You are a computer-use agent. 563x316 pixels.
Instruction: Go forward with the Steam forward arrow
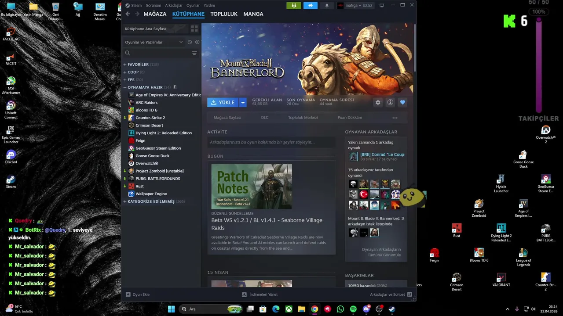(137, 14)
